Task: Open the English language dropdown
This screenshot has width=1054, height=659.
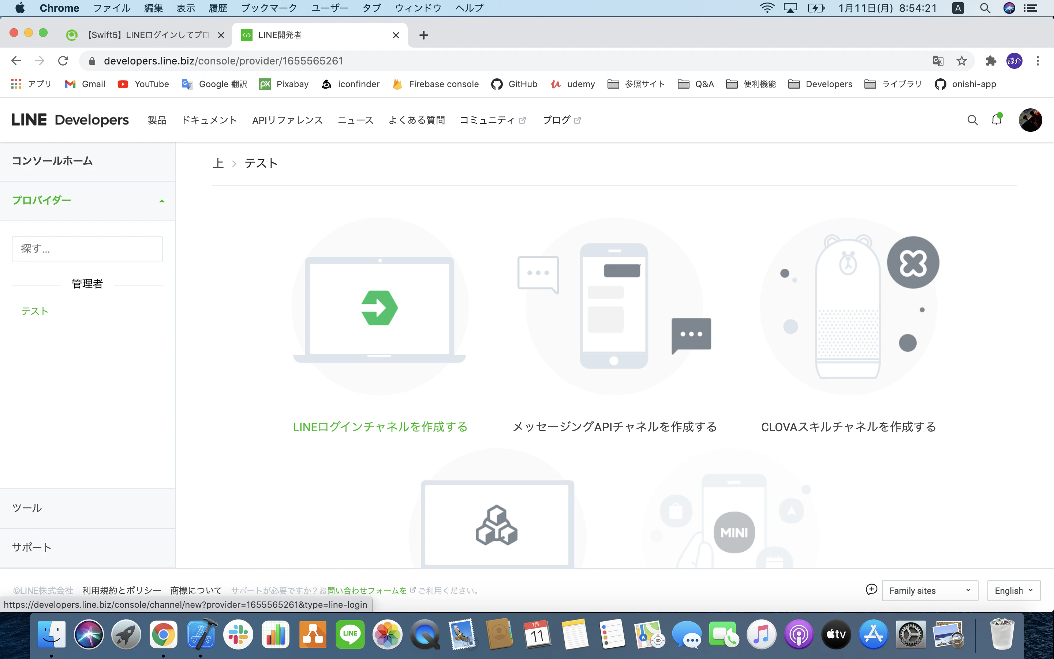Action: point(1013,591)
